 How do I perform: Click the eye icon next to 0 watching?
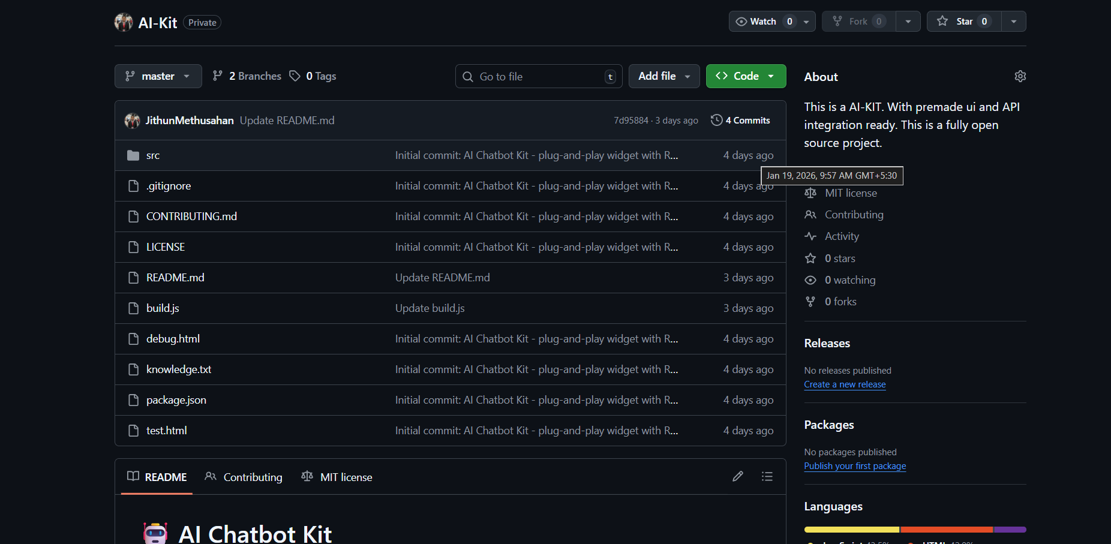pos(810,280)
